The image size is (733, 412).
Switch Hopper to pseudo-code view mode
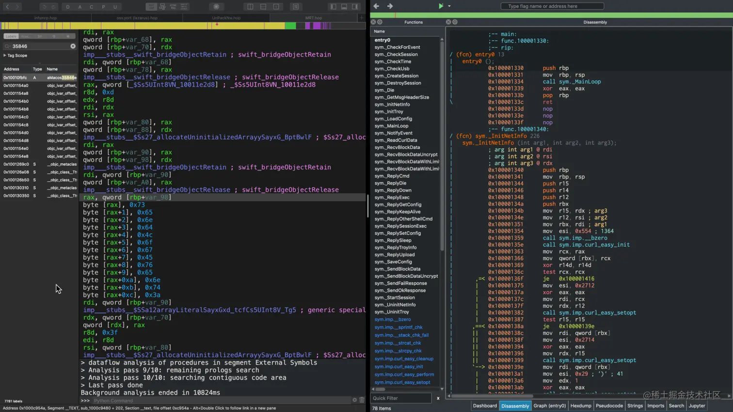(173, 7)
